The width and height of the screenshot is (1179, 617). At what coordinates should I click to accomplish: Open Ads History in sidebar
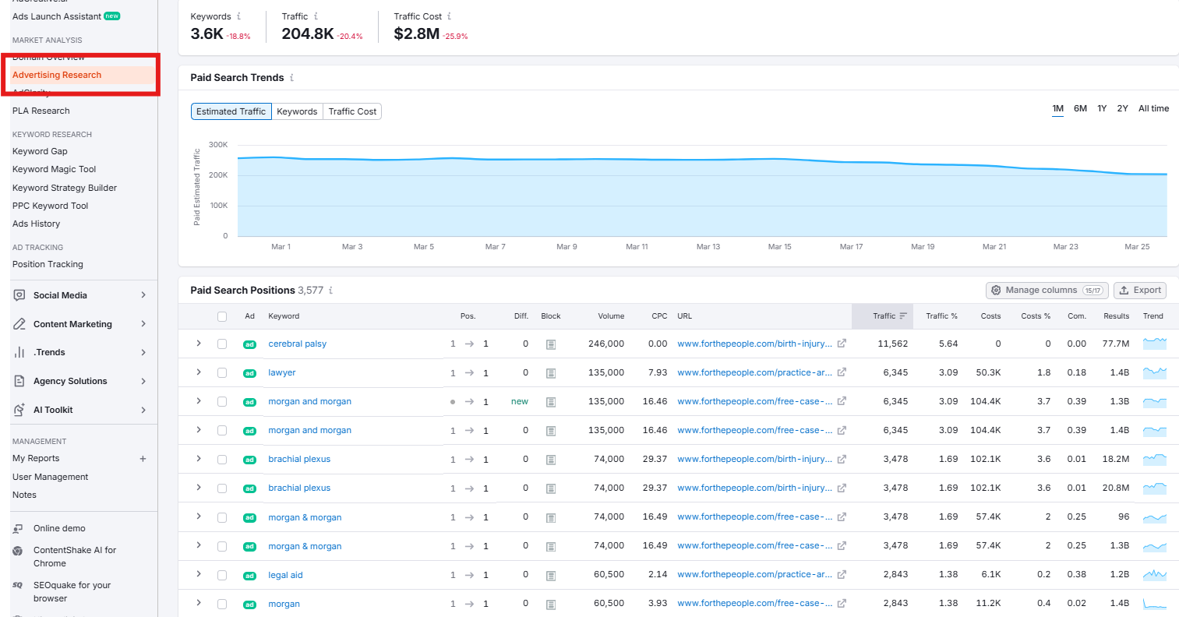tap(36, 224)
